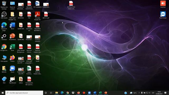Select the videos folder icon

(21, 80)
